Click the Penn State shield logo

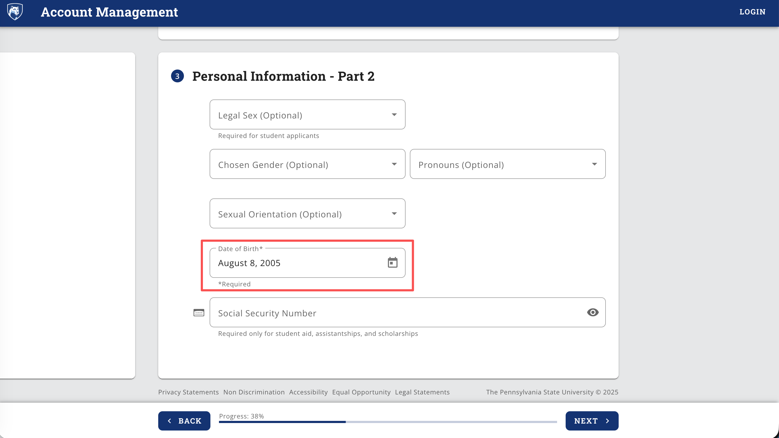pyautogui.click(x=15, y=12)
